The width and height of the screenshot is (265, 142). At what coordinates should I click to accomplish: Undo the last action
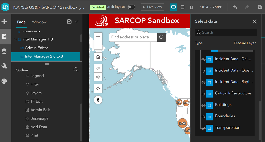[x=235, y=7]
